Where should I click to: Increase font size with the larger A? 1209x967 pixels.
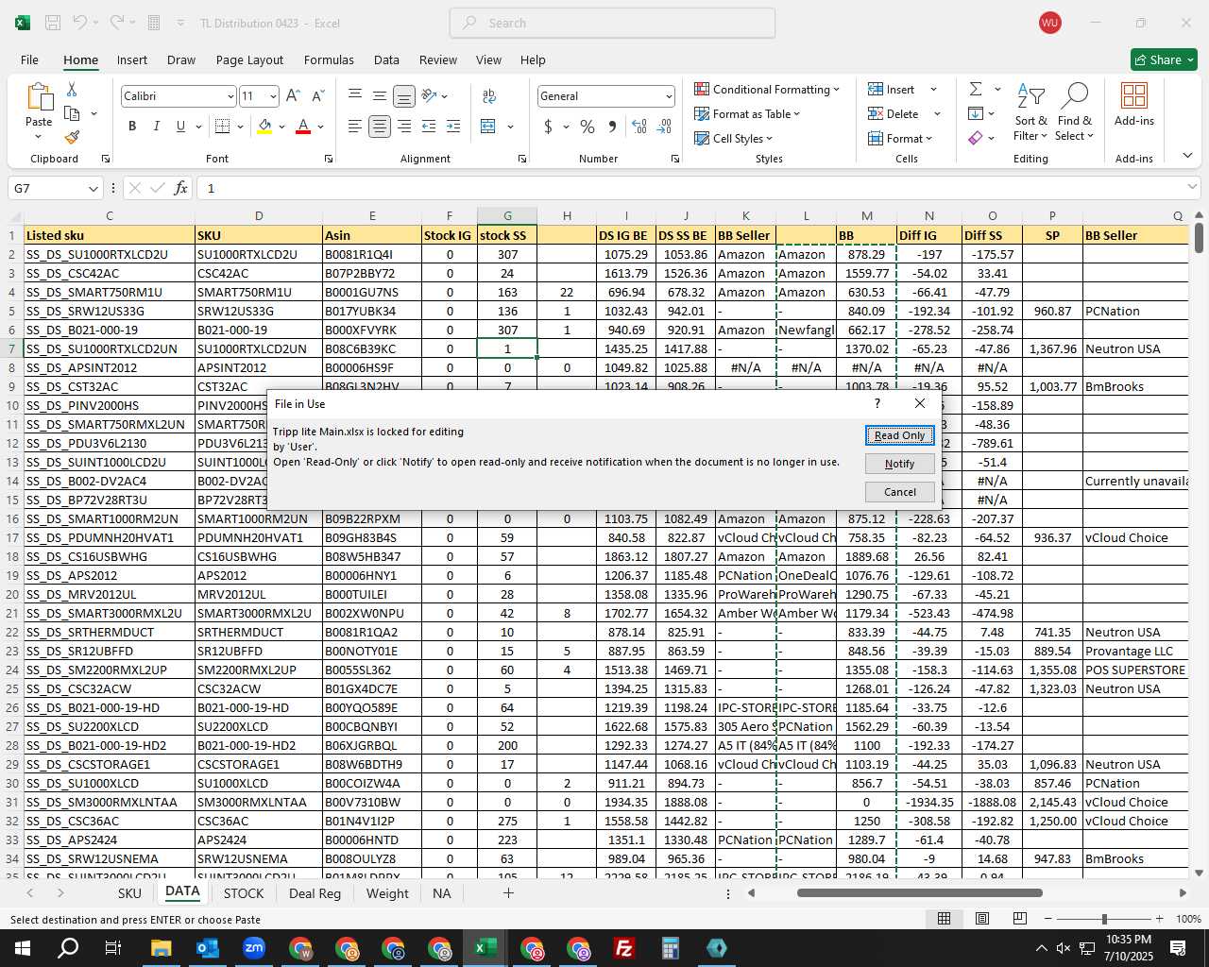(x=293, y=96)
